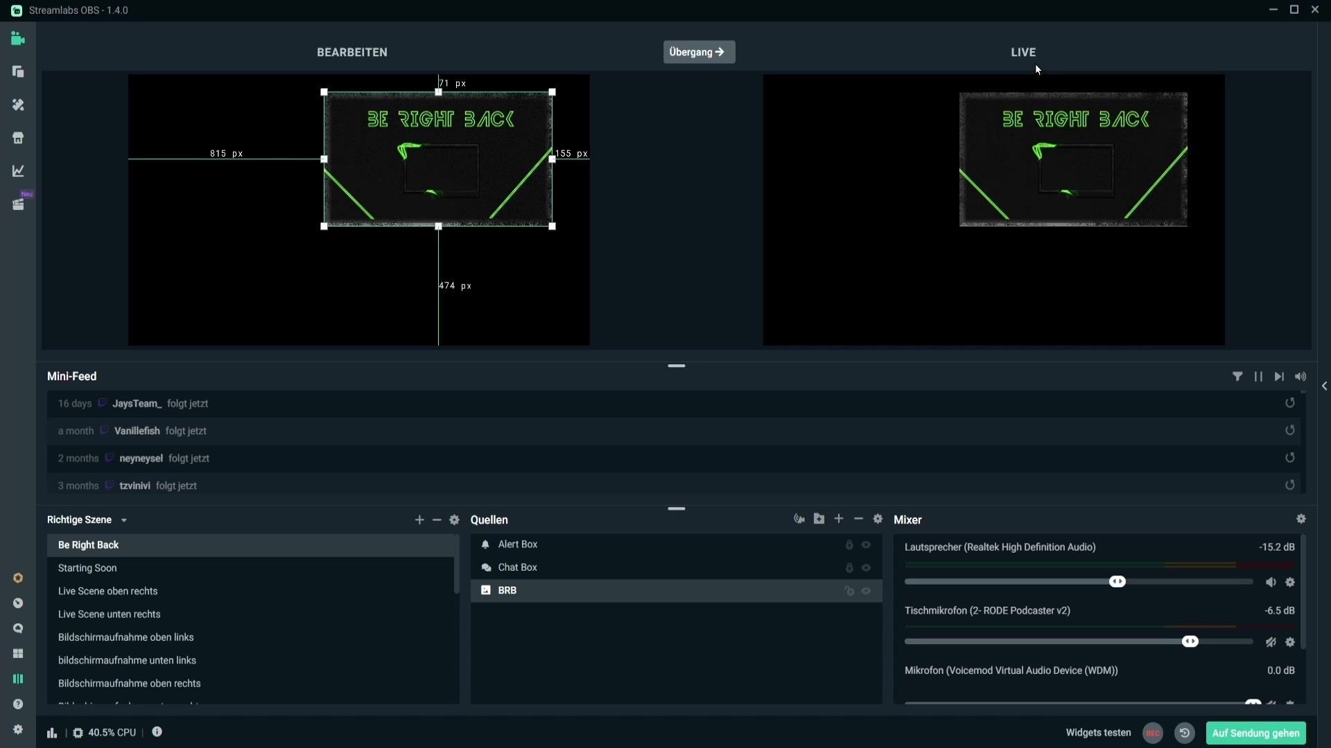This screenshot has width=1331, height=748.
Task: Skip alert in the Mini-Feed
Action: coord(1279,377)
